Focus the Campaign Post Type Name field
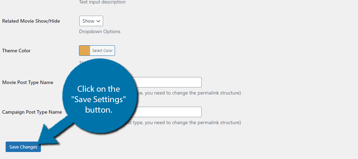Image resolution: width=358 pixels, height=159 pixels. (167, 112)
